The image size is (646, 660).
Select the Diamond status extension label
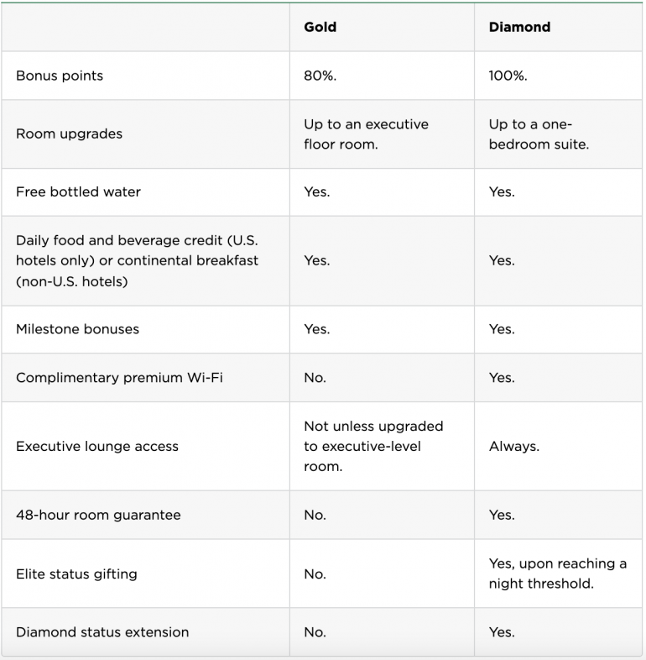coord(102,632)
